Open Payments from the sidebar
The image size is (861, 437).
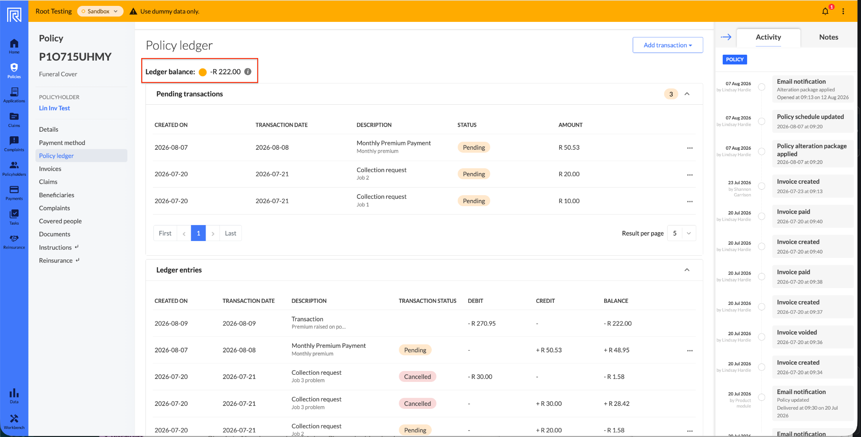14,193
